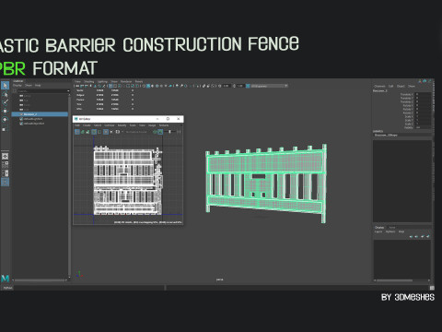Screen dimensions: 442x332
Task: Open viewport View menu
Action: click(77, 81)
